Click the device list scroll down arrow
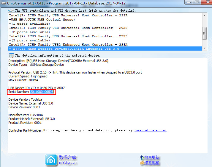Screen dimensions: 212x167 coord(205,48)
